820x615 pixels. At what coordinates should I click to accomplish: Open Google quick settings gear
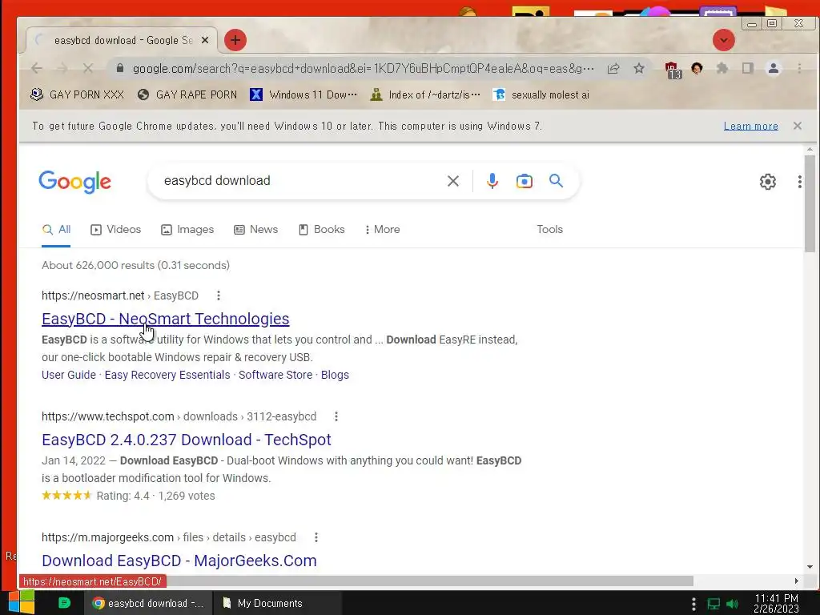767,182
